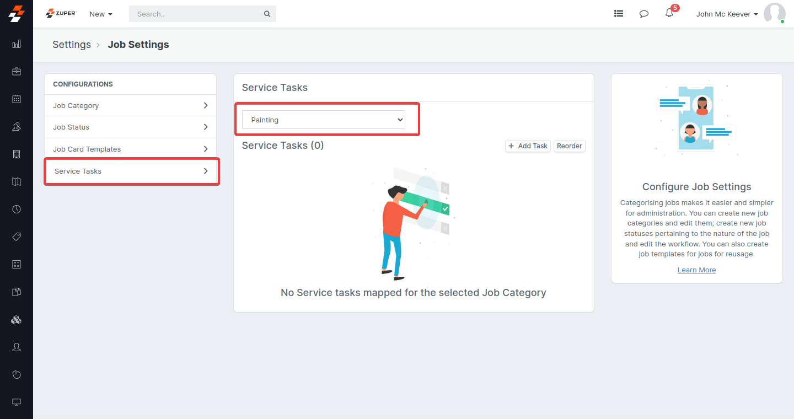Select the Zuper logo in top left
Viewport: 794px width, 419px height.
coord(61,13)
